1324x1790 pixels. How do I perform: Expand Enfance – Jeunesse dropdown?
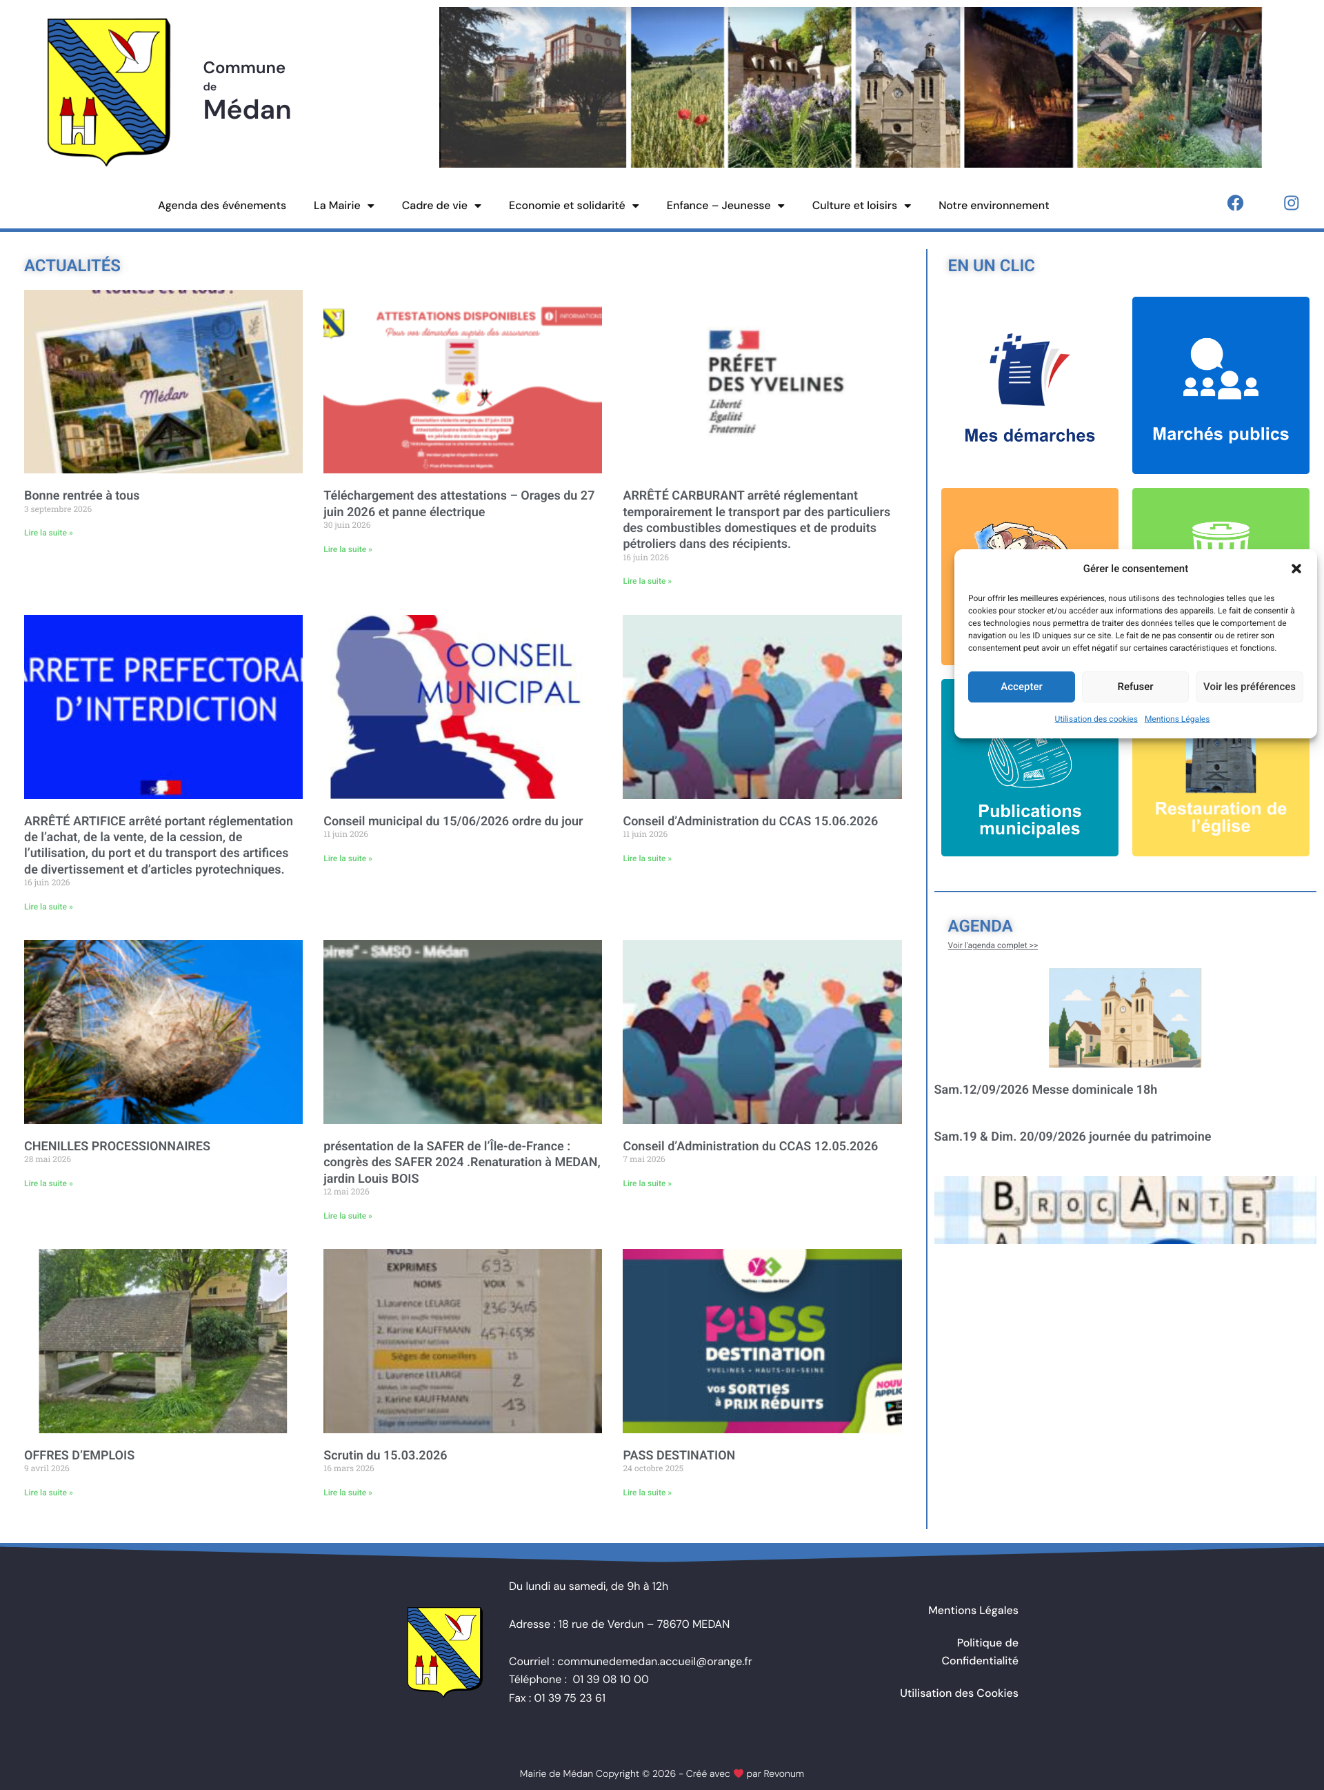(725, 206)
